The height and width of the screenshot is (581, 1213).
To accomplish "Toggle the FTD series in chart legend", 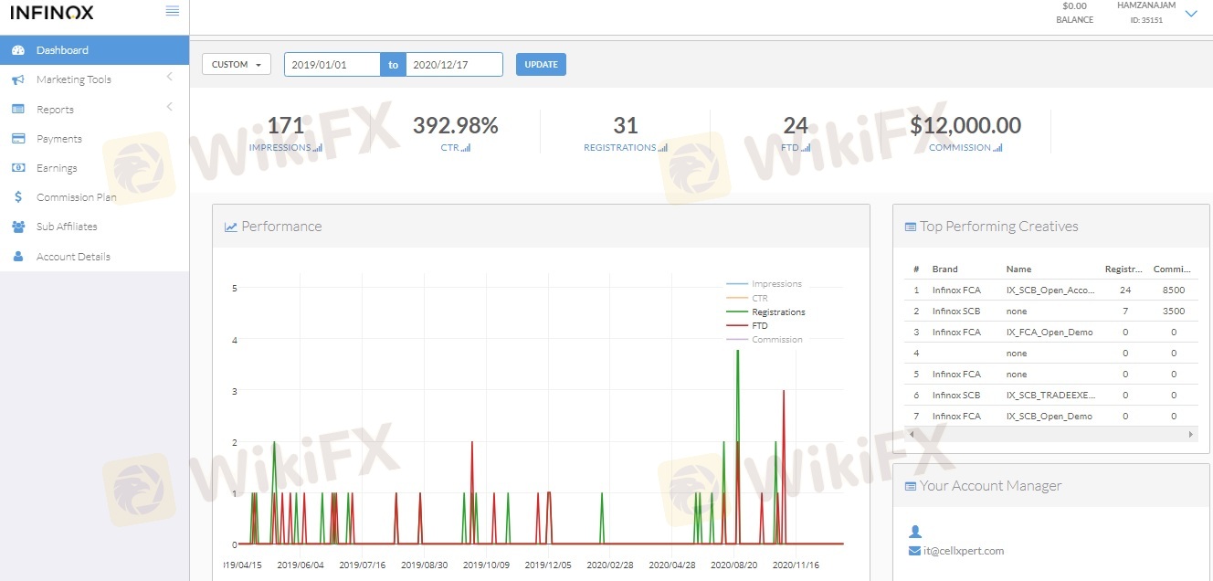I will coord(746,325).
